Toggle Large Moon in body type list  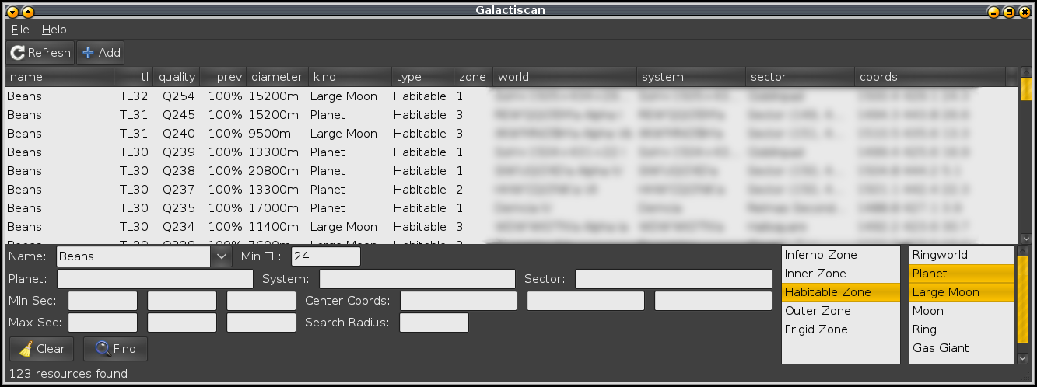click(962, 292)
